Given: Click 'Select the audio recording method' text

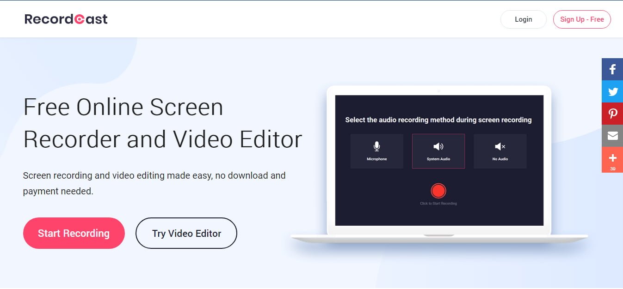Looking at the screenshot, I should (x=438, y=120).
